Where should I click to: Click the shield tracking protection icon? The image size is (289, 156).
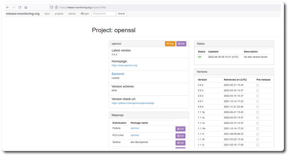pos(52,7)
